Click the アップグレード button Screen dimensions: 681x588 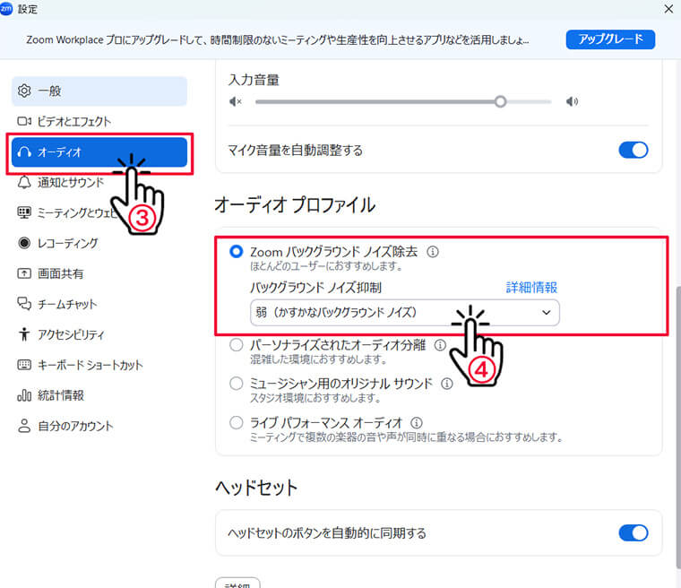click(x=610, y=39)
